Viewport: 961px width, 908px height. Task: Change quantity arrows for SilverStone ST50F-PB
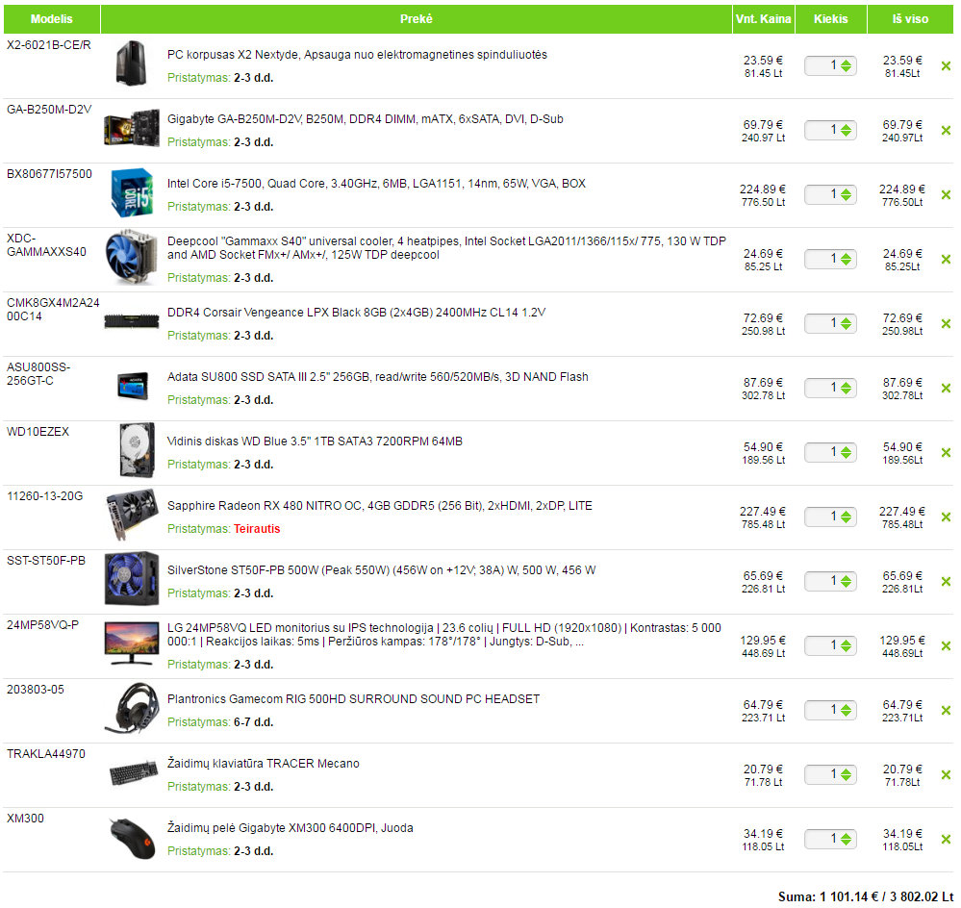point(846,581)
